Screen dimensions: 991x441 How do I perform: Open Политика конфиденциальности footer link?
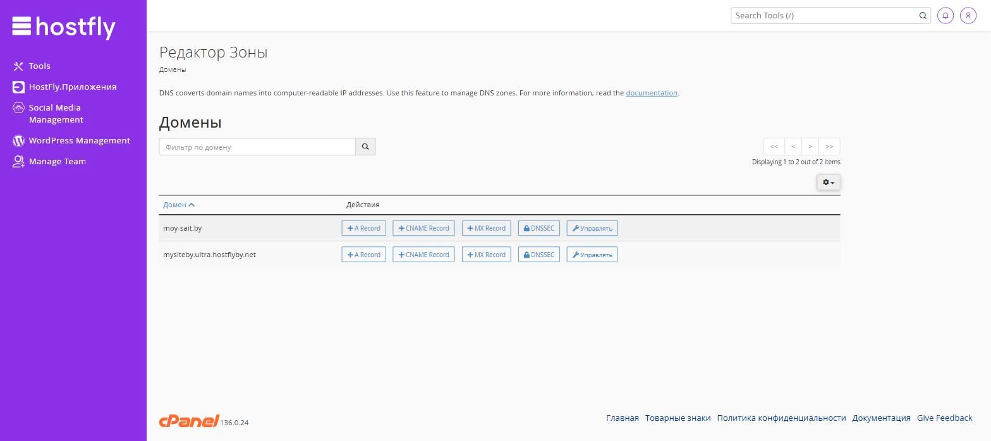click(x=781, y=418)
